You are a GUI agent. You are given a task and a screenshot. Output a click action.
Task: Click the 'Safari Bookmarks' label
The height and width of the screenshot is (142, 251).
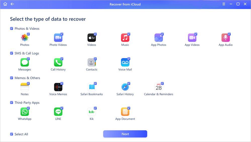92,94
